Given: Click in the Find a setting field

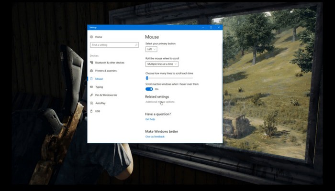Looking at the screenshot, I should click(114, 45).
